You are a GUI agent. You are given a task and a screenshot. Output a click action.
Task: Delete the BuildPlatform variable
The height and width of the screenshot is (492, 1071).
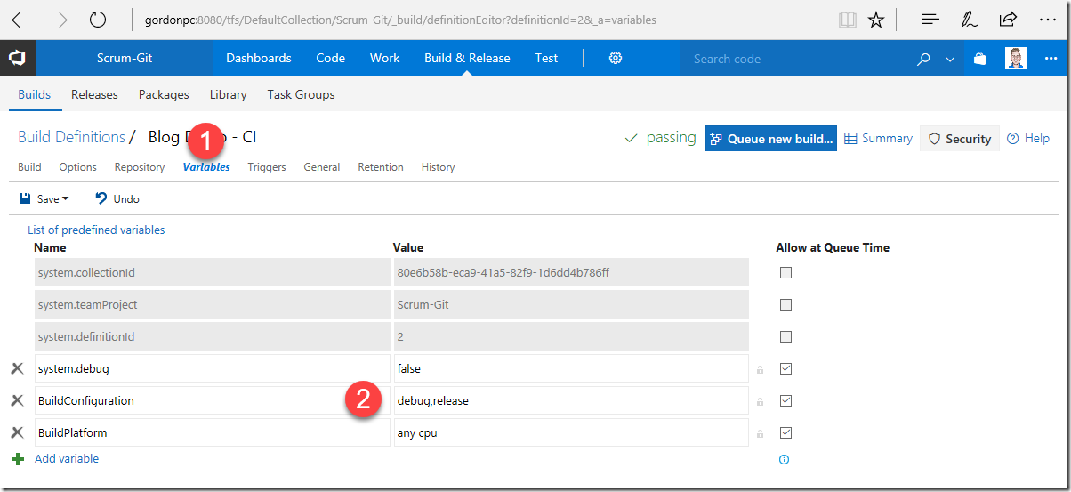point(17,432)
